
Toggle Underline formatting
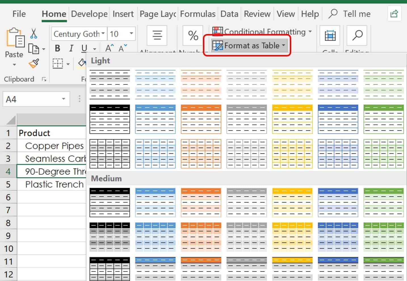pos(84,48)
